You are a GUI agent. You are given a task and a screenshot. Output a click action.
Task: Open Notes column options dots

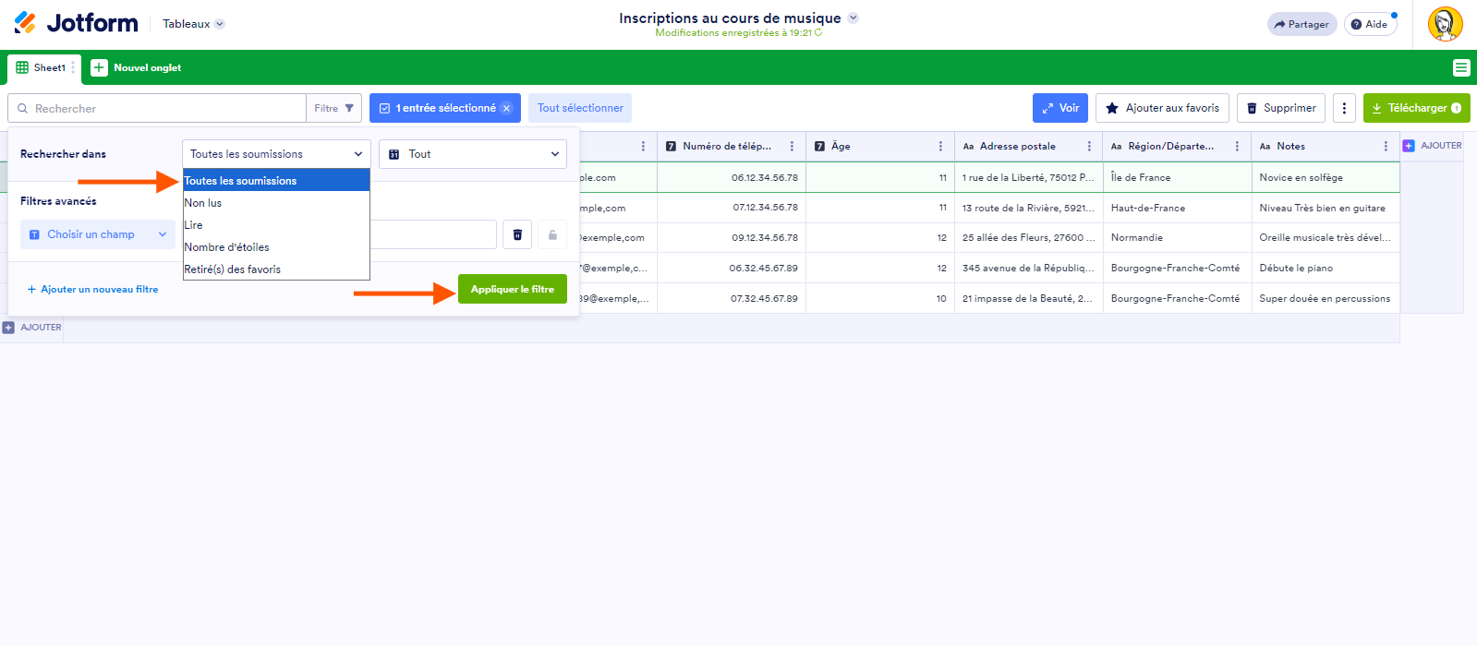click(x=1386, y=146)
